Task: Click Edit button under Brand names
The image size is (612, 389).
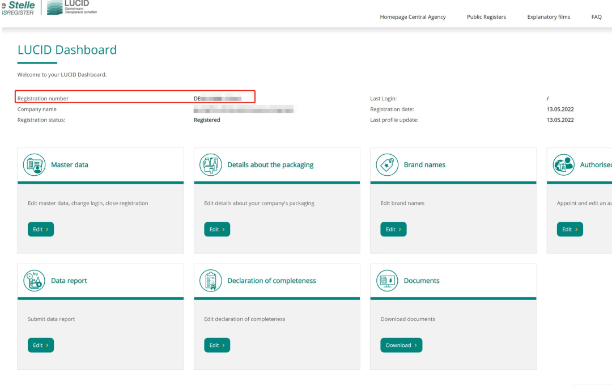Action: pos(393,229)
